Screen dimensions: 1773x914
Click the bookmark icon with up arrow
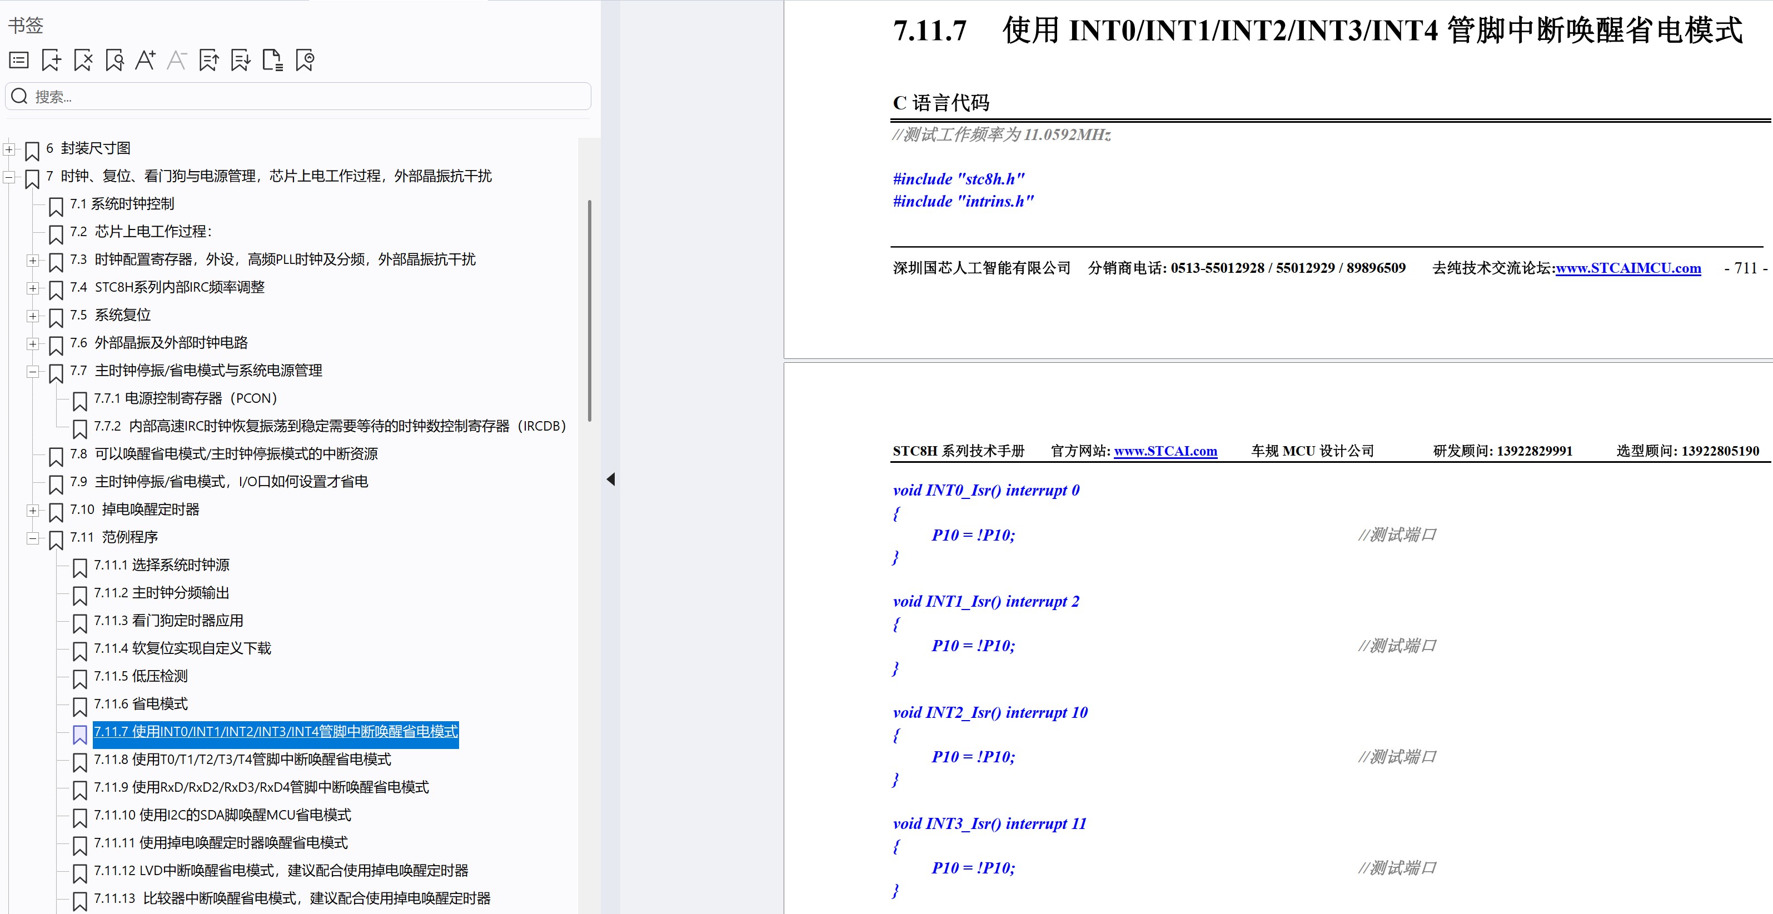click(x=208, y=61)
